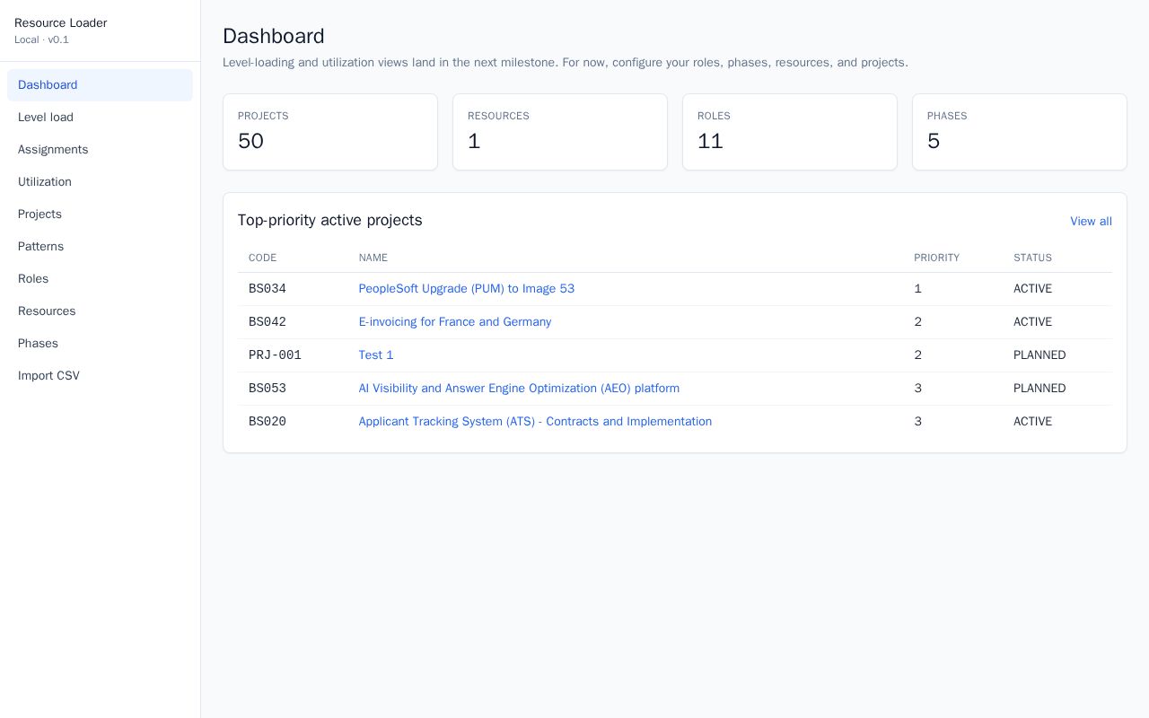Click project code BS042
1149x718 pixels.
pyautogui.click(x=268, y=322)
